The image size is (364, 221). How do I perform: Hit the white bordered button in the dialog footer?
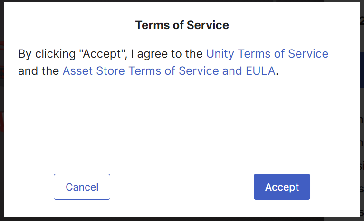[82, 187]
